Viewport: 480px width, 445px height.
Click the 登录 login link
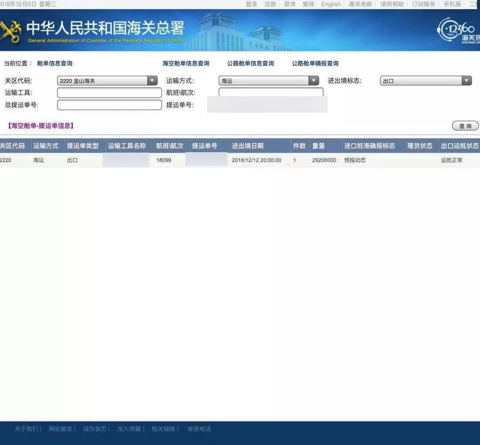pyautogui.click(x=252, y=4)
